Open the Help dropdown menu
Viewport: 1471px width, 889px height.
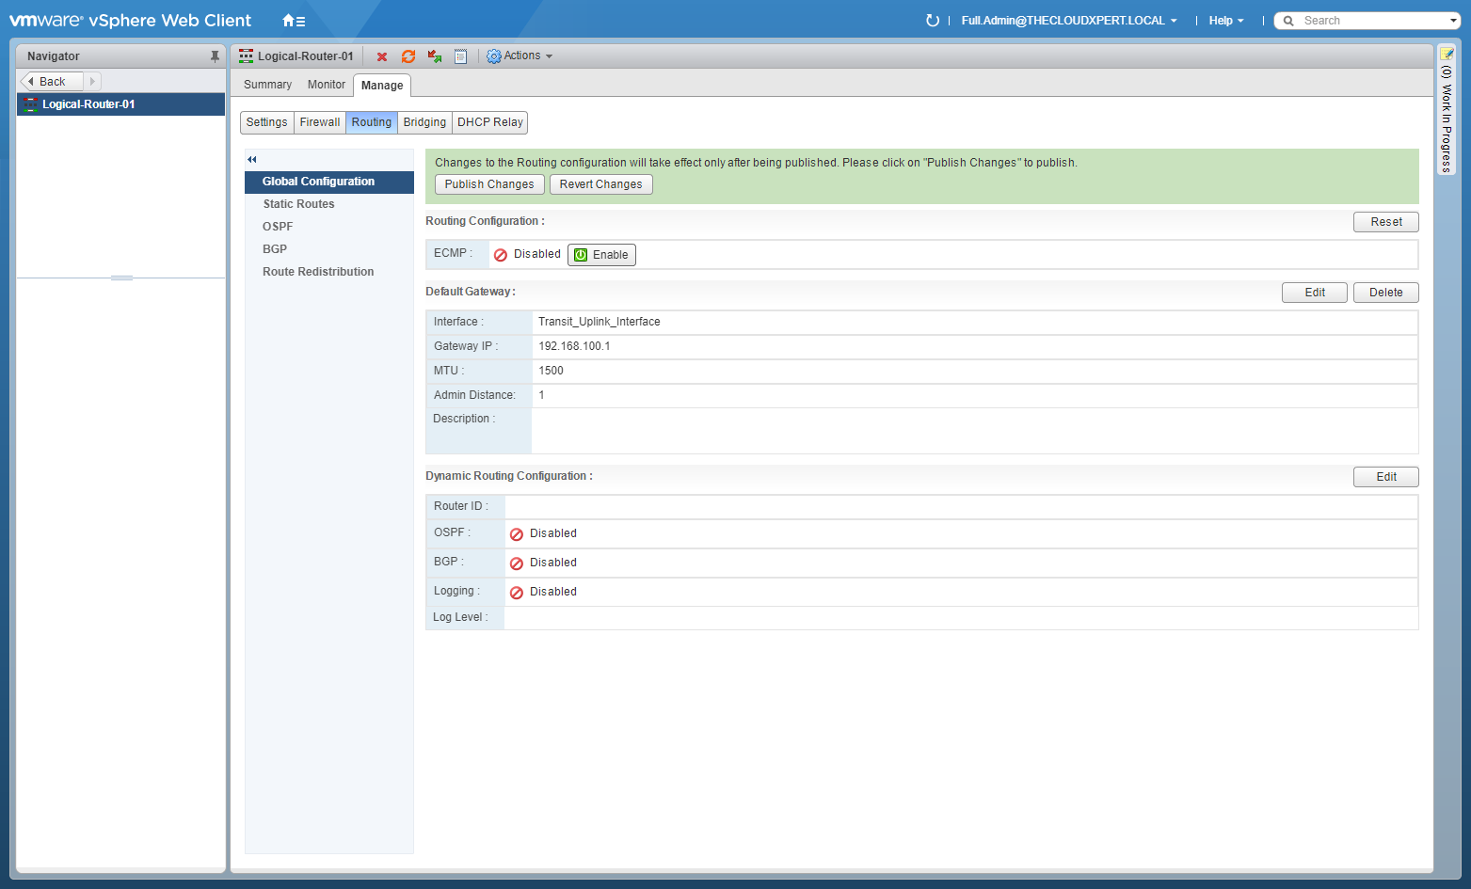pos(1225,21)
